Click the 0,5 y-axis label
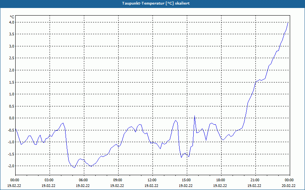305x190 pixels. [x=12, y=106]
